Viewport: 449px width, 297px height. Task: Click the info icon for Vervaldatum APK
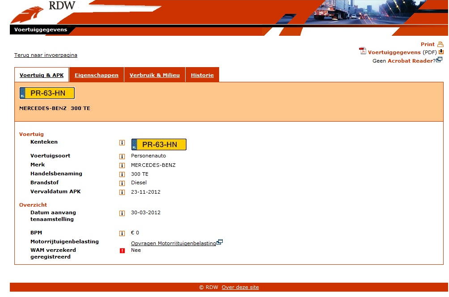point(122,192)
